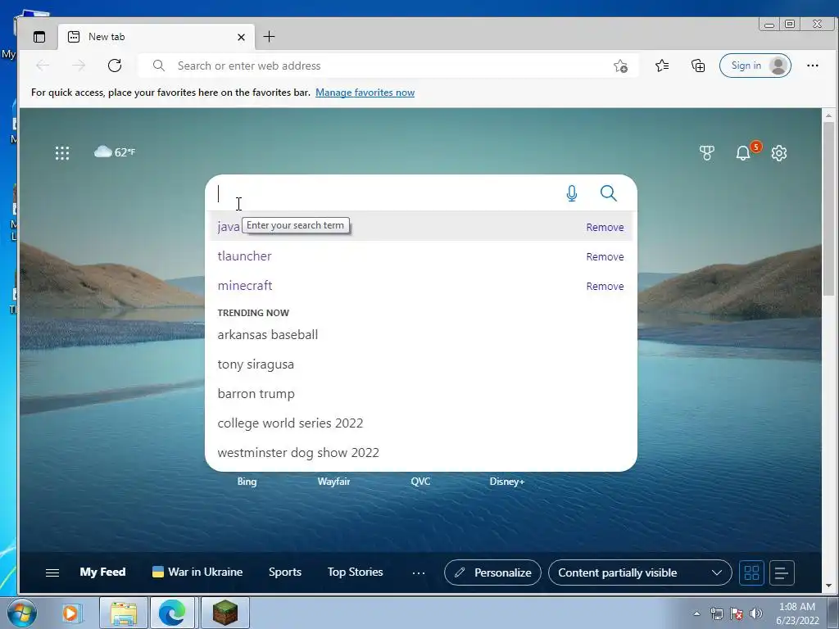Switch to Top Stories feed tab
This screenshot has height=629, width=839.
point(356,572)
